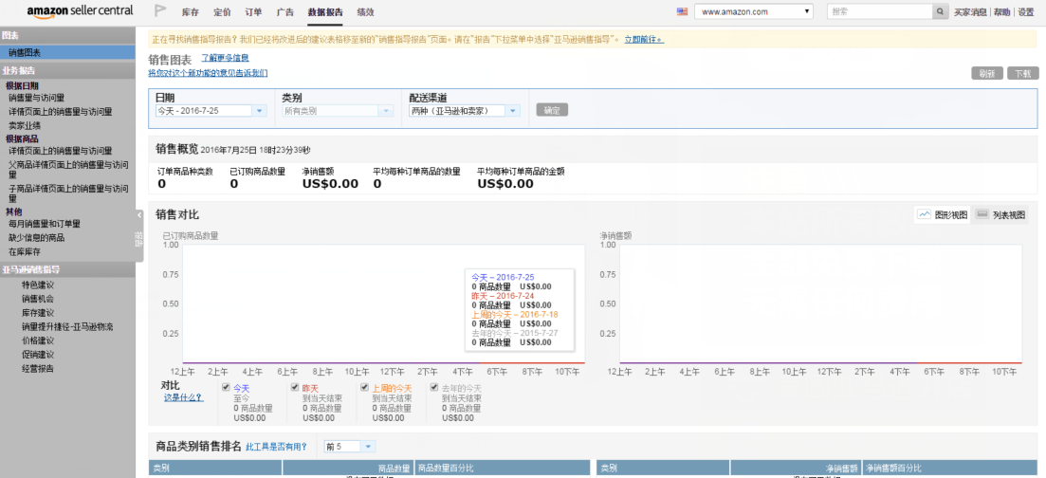Viewport: 1046px width, 478px height.
Task: Open 缺少信息的商品 report
Action: click(36, 238)
